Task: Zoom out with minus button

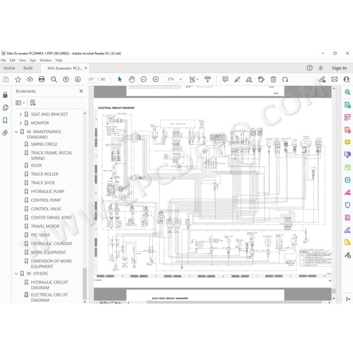Action: pos(144,79)
